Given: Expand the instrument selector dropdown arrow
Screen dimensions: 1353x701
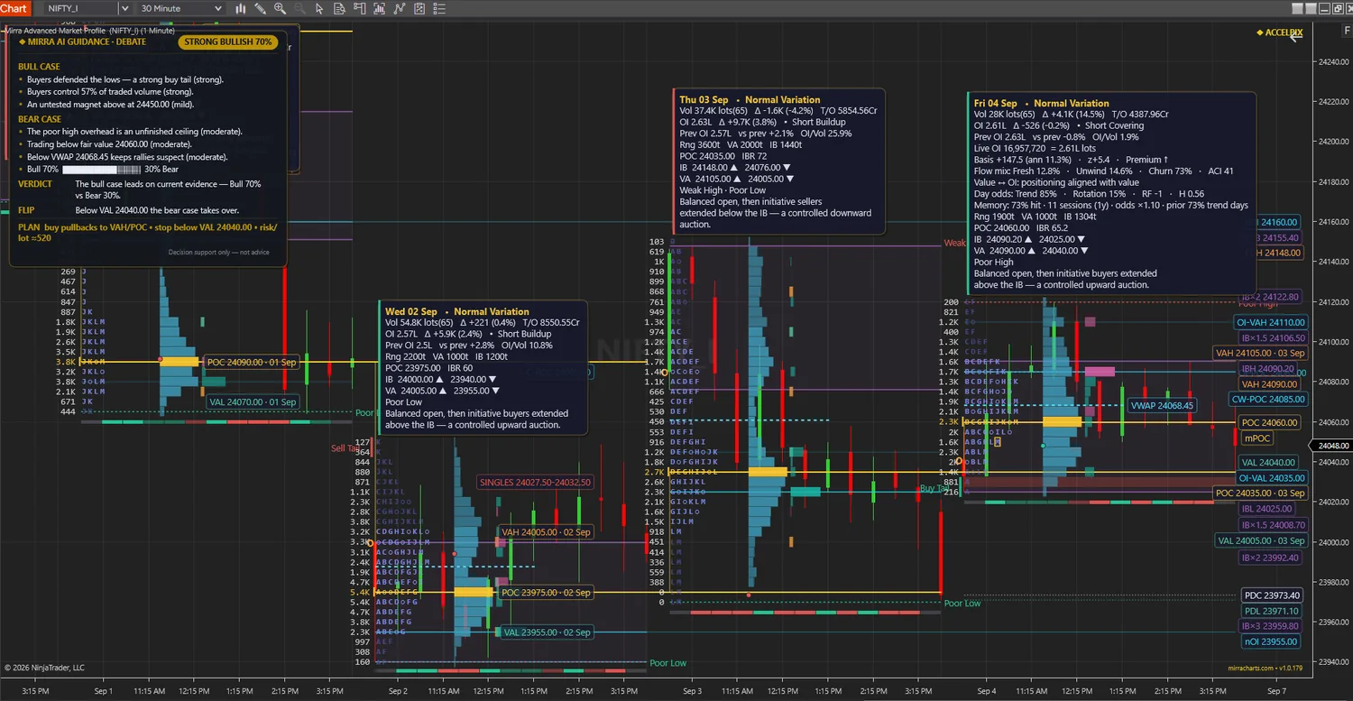Looking at the screenshot, I should (125, 8).
